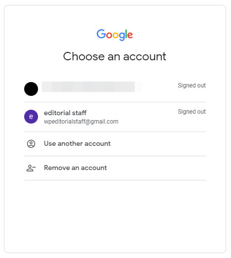Viewport: 231px width, 258px height.
Task: Click the black avatar of the first account
Action: tap(31, 89)
